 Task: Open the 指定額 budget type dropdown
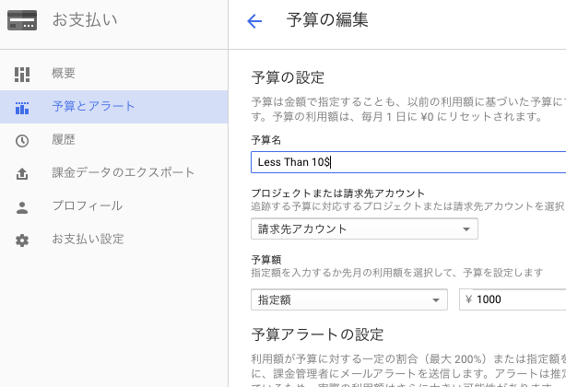[x=349, y=299]
